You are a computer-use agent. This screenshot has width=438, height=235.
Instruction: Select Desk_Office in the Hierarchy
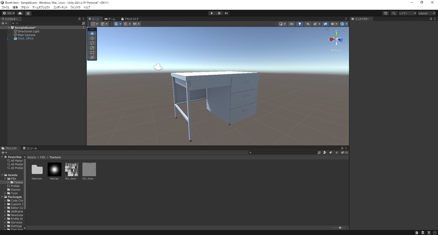point(25,38)
